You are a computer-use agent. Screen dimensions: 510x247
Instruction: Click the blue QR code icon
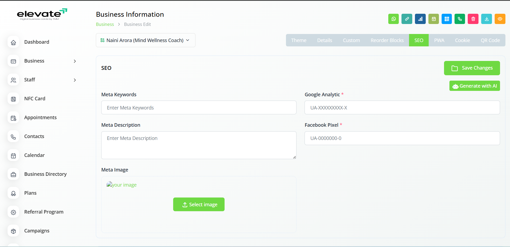447,19
